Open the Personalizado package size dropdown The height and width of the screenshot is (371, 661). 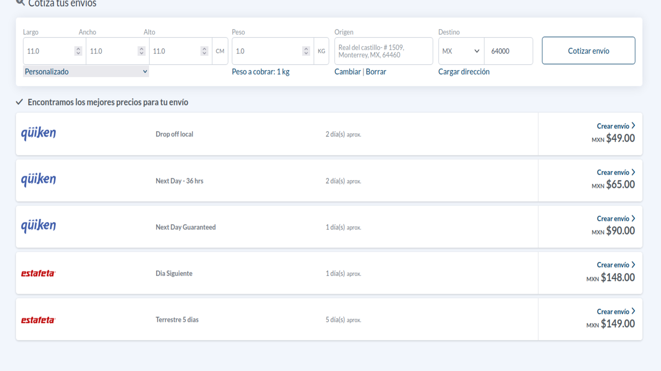click(86, 72)
